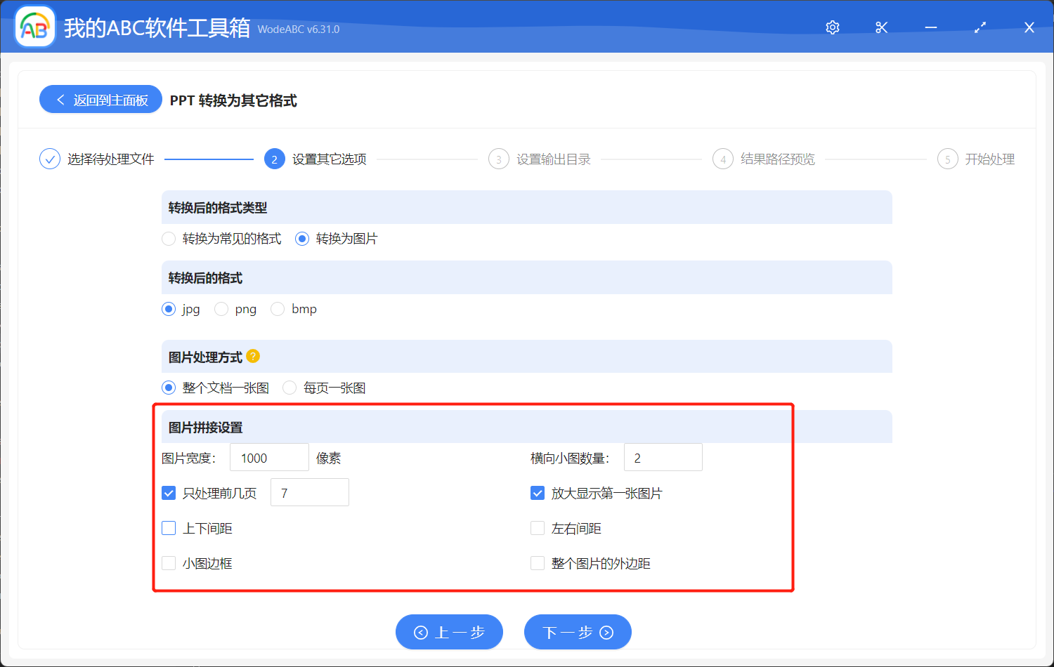
Task: Select the 转换为常见的格式 radio option
Action: [169, 239]
